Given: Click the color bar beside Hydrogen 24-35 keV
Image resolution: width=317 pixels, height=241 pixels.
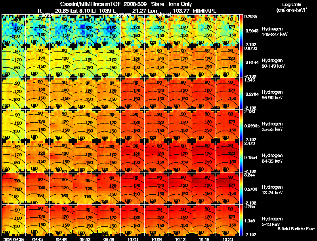Looking at the screenshot, I should click(x=241, y=157).
